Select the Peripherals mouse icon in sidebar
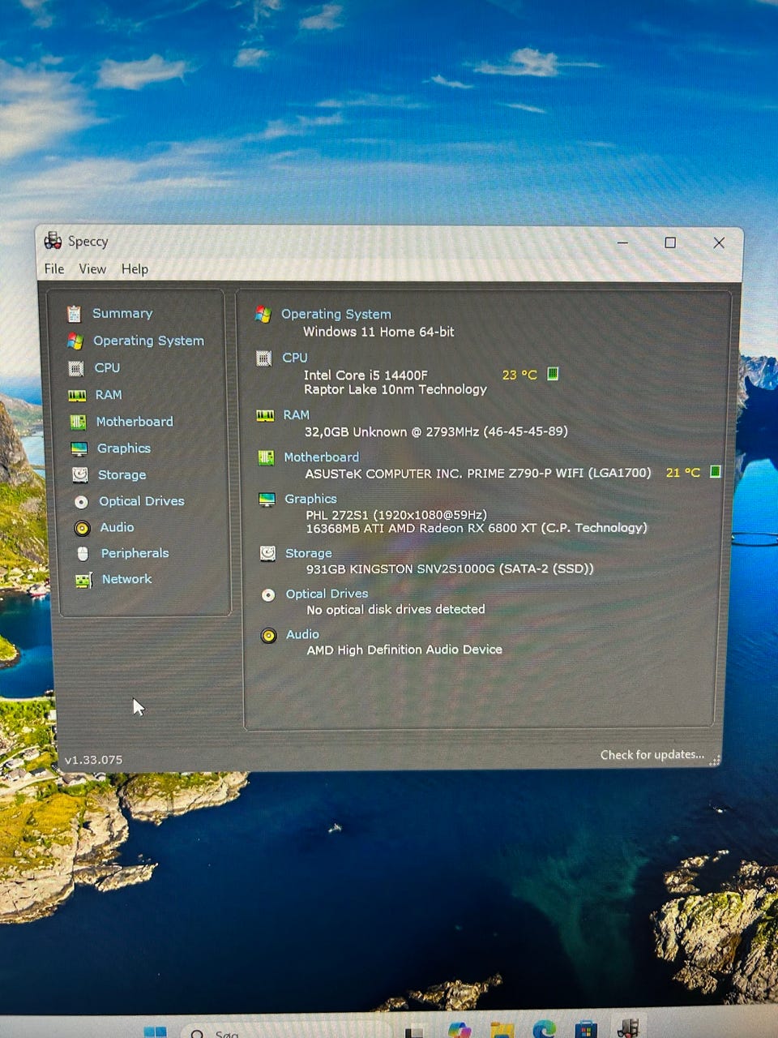 point(83,554)
